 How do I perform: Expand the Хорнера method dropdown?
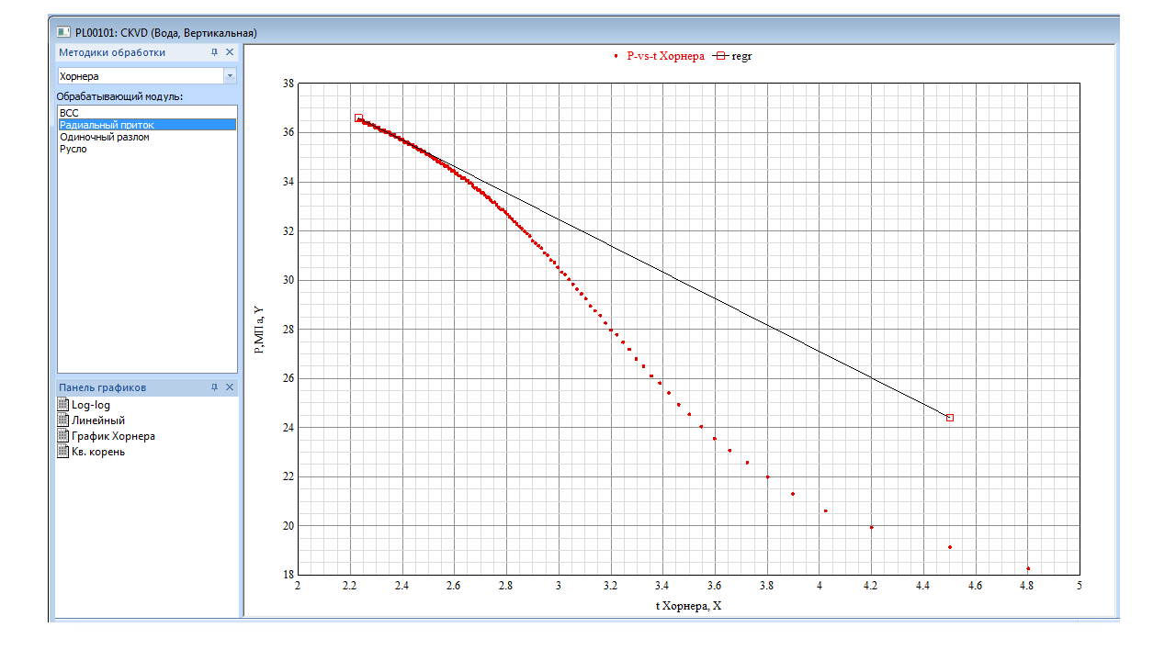pyautogui.click(x=230, y=76)
